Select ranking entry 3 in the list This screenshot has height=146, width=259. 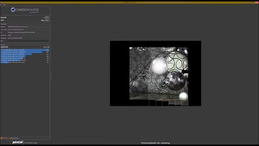coord(25,54)
